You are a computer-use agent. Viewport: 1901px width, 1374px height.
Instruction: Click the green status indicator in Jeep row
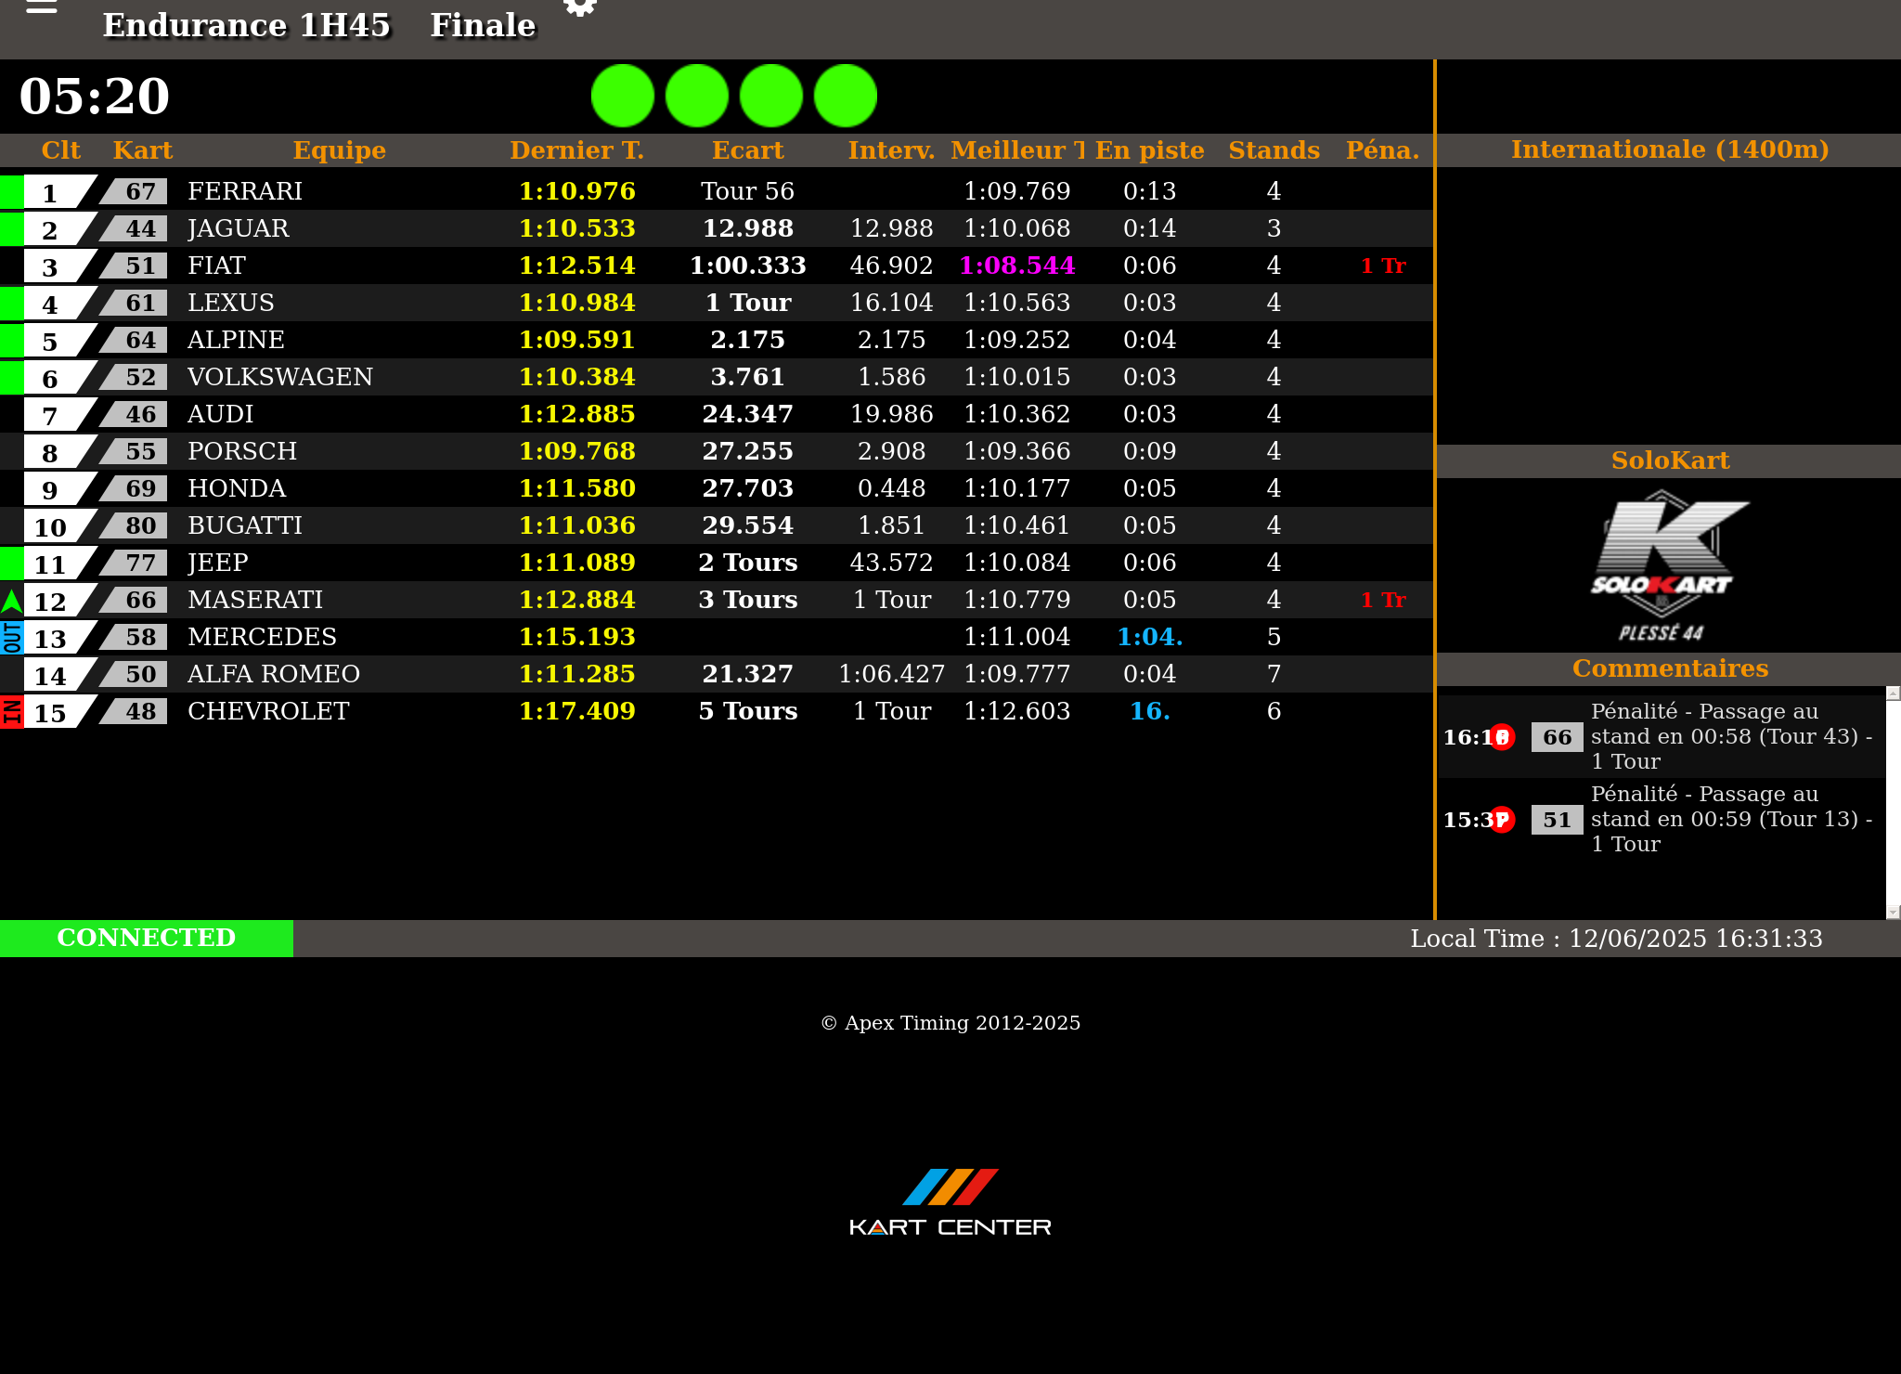[x=11, y=563]
